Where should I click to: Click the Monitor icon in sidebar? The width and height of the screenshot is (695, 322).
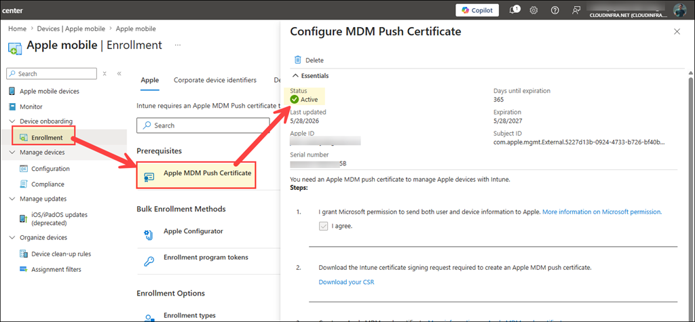click(x=12, y=106)
